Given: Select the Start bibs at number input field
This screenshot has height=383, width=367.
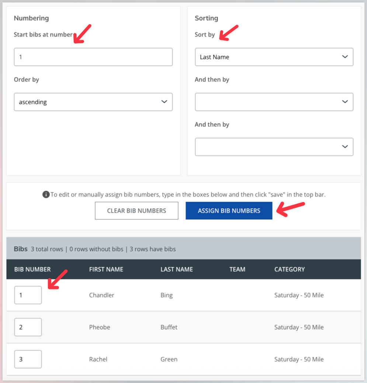Looking at the screenshot, I should [93, 57].
